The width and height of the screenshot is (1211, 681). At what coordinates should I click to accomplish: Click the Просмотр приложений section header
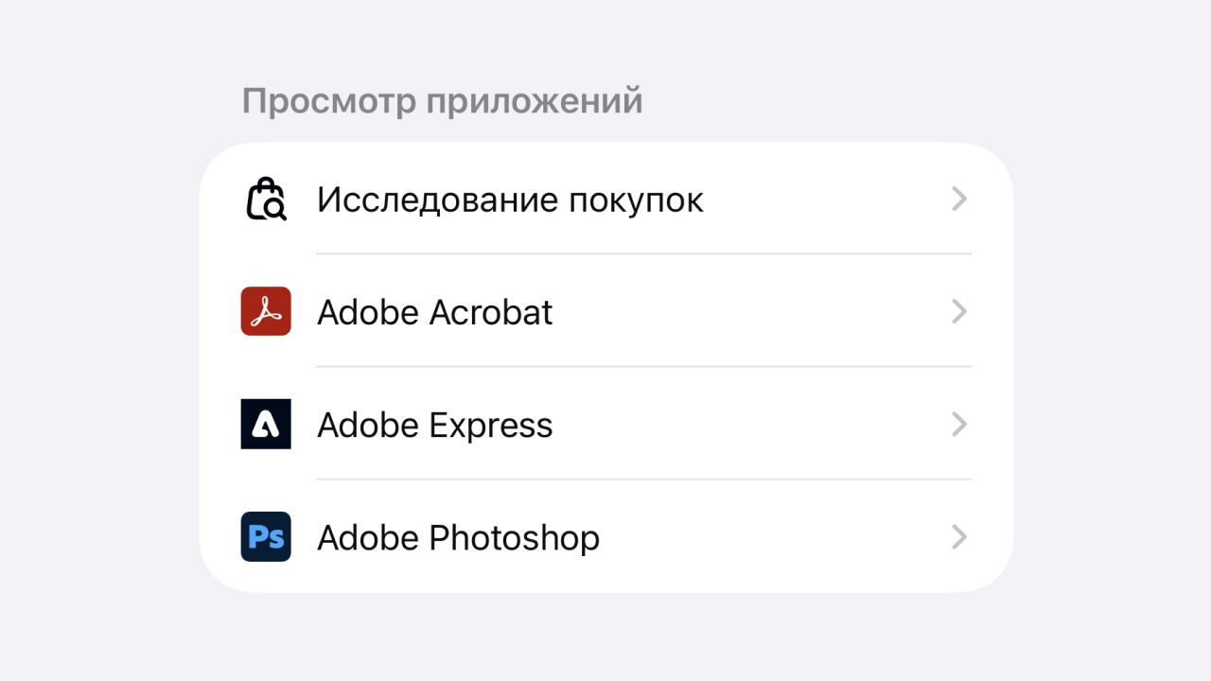point(443,99)
